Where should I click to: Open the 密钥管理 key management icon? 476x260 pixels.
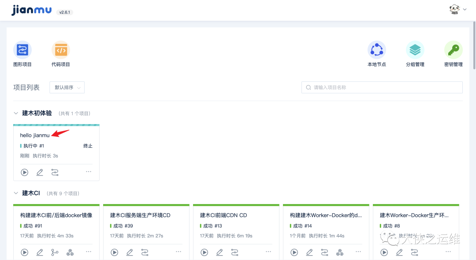(453, 50)
